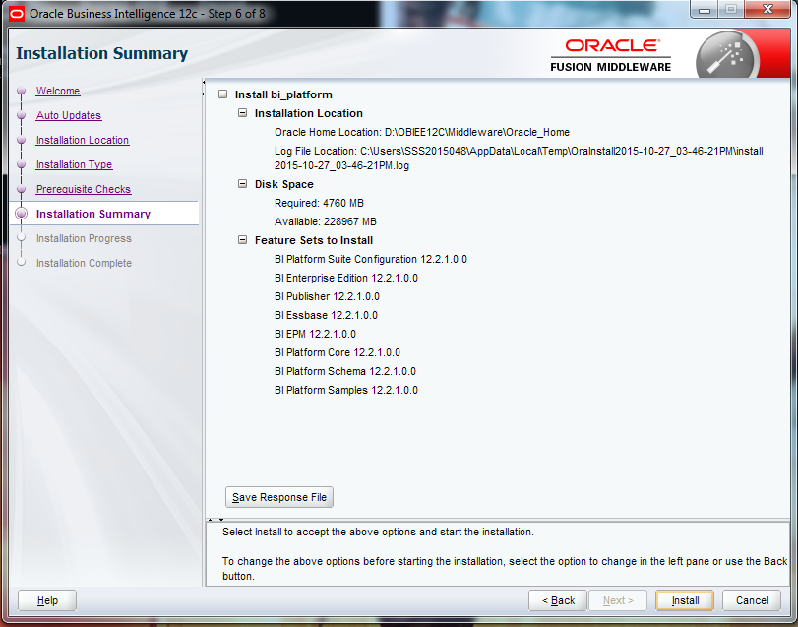Click the Auto Updates step bullet icon
Viewport: 798px width, 627px height.
21,115
